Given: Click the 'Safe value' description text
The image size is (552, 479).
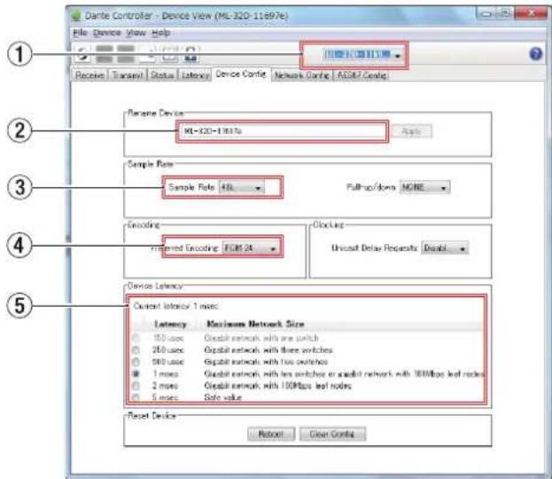Looking at the screenshot, I should (223, 397).
